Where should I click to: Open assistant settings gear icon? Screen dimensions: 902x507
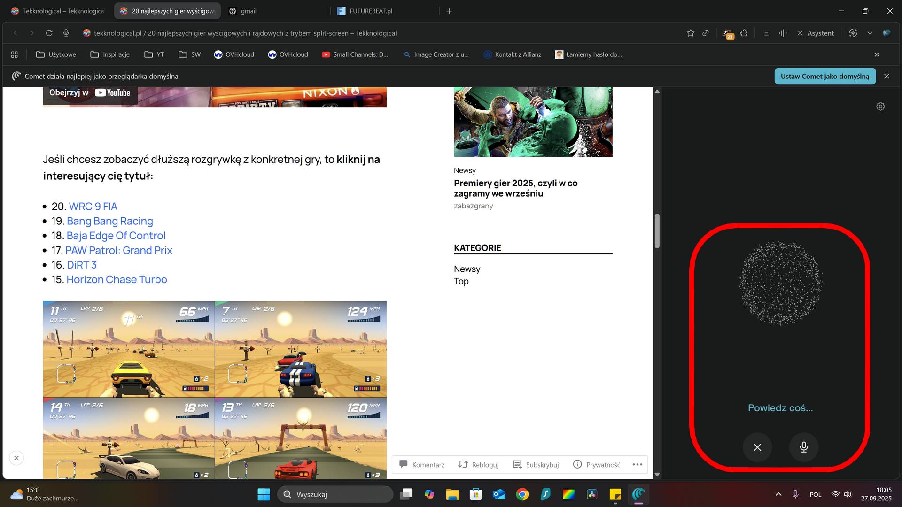coord(880,107)
